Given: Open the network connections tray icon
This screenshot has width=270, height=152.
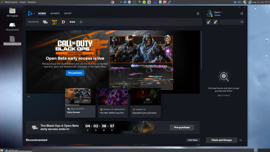Looking at the screenshot, I should coord(250,2).
